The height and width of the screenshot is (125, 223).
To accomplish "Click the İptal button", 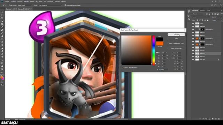I will (x=176, y=39).
